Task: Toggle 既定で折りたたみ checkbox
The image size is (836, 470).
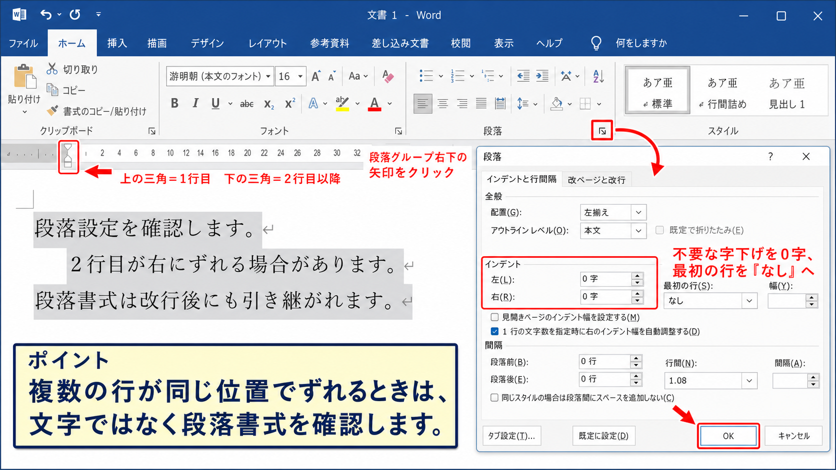Action: tap(659, 230)
